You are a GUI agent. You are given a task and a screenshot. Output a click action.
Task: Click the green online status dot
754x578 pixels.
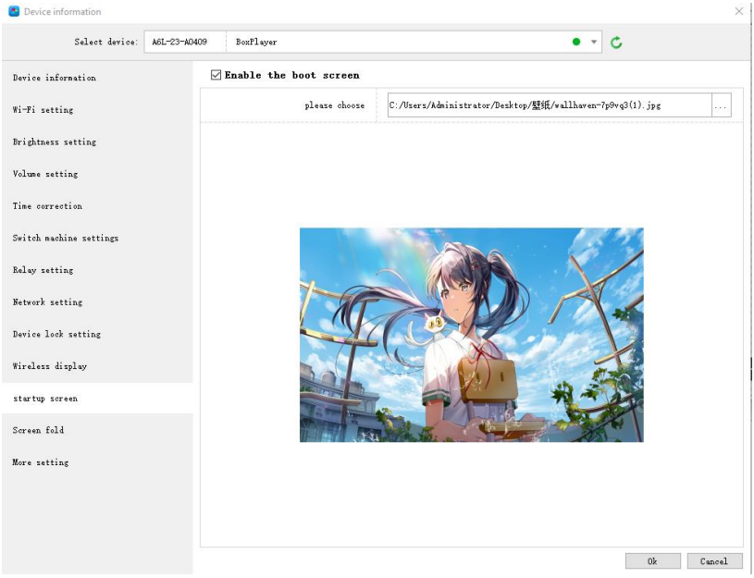click(x=576, y=42)
